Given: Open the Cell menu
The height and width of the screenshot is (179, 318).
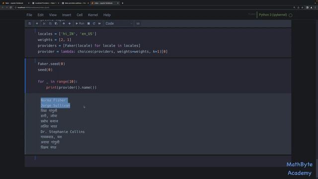Looking at the screenshot, I should [79, 15].
